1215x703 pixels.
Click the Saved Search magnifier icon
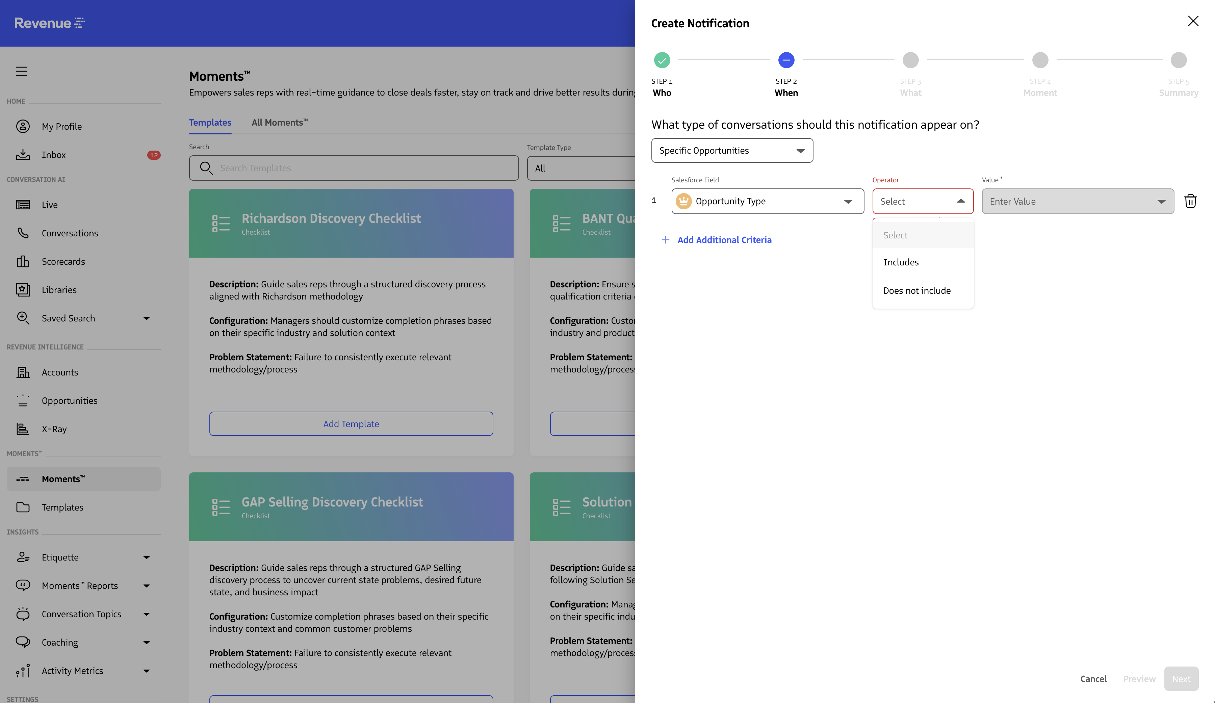click(x=23, y=318)
